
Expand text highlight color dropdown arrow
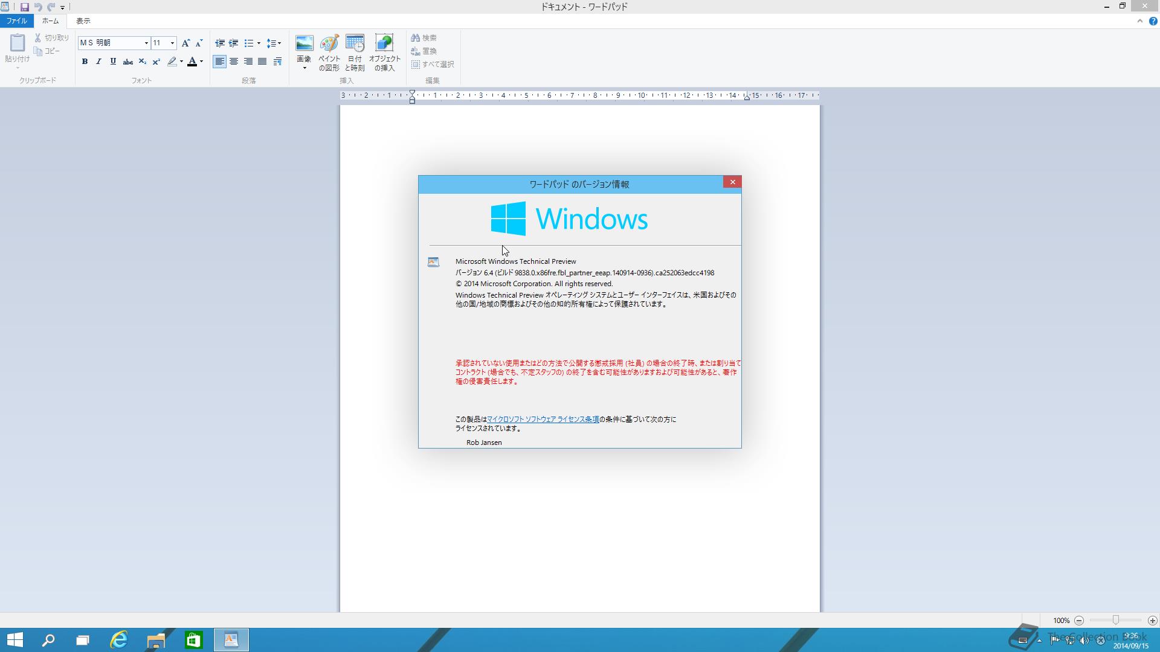click(x=181, y=62)
